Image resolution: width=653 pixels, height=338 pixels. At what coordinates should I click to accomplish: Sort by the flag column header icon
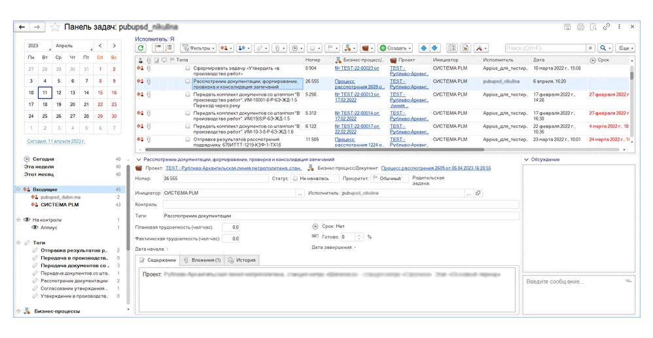click(x=171, y=60)
